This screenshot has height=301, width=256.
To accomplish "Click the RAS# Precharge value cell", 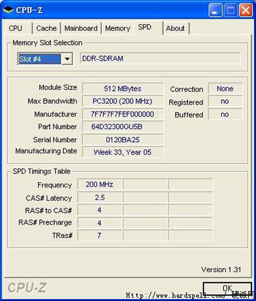I will (100, 223).
